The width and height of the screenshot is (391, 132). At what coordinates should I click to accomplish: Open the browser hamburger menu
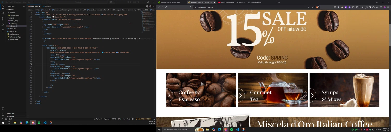(x=388, y=7)
